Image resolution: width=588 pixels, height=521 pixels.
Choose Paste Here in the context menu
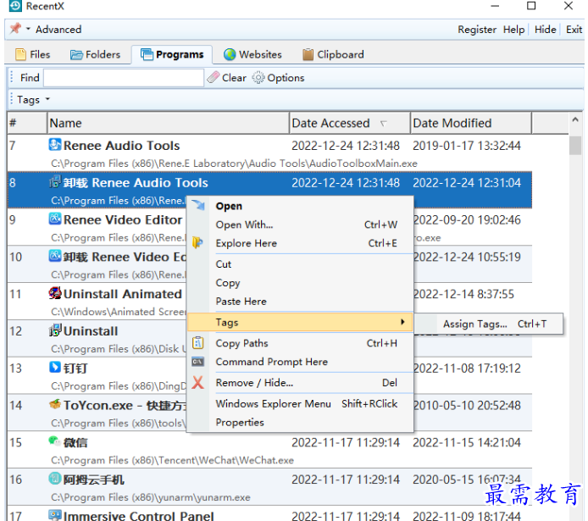tap(300, 302)
